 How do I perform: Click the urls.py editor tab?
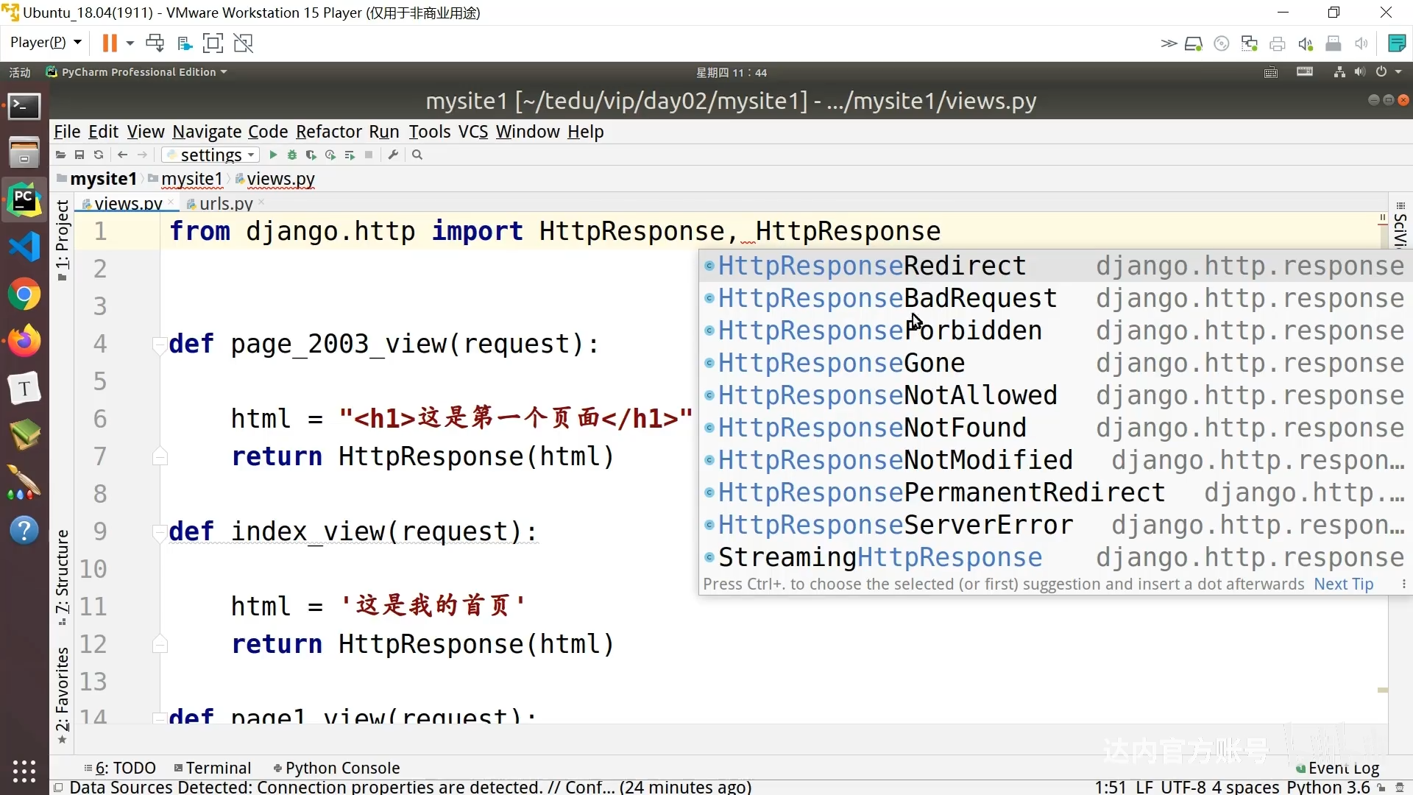coord(226,204)
